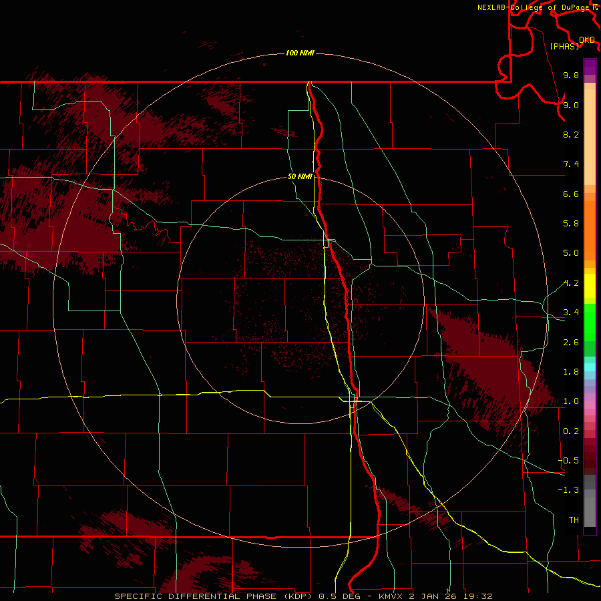This screenshot has width=601, height=601.
Task: Click the -1.3 legend value
Action: tap(568, 490)
